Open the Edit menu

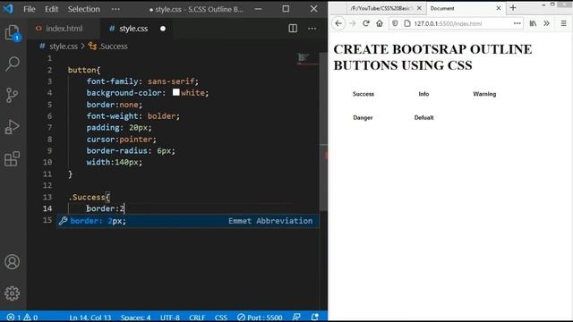click(52, 9)
